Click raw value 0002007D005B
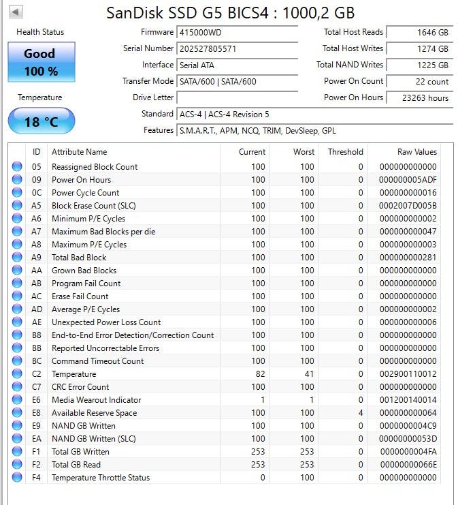 pyautogui.click(x=408, y=206)
